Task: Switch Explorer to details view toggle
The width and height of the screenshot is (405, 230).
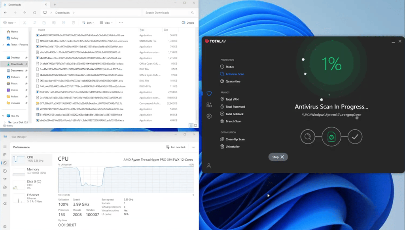Action: click(x=191, y=125)
